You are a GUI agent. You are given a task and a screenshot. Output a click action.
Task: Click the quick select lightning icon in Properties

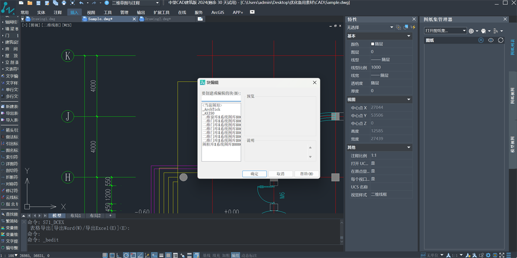pos(413,27)
